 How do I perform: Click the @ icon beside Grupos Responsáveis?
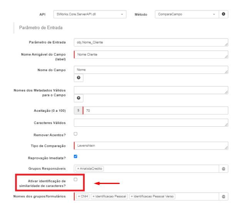coord(223,169)
